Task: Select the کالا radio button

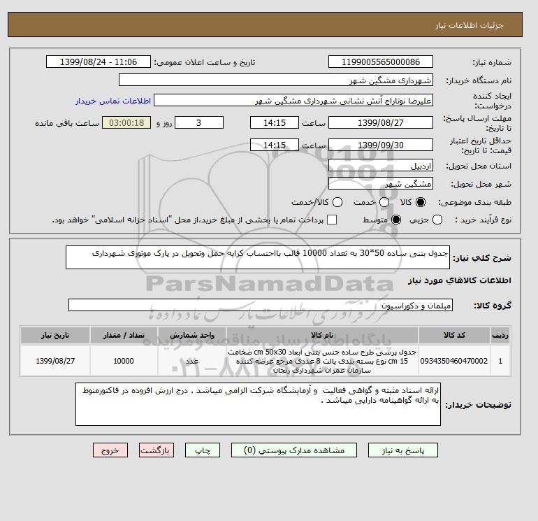Action: 421,202
